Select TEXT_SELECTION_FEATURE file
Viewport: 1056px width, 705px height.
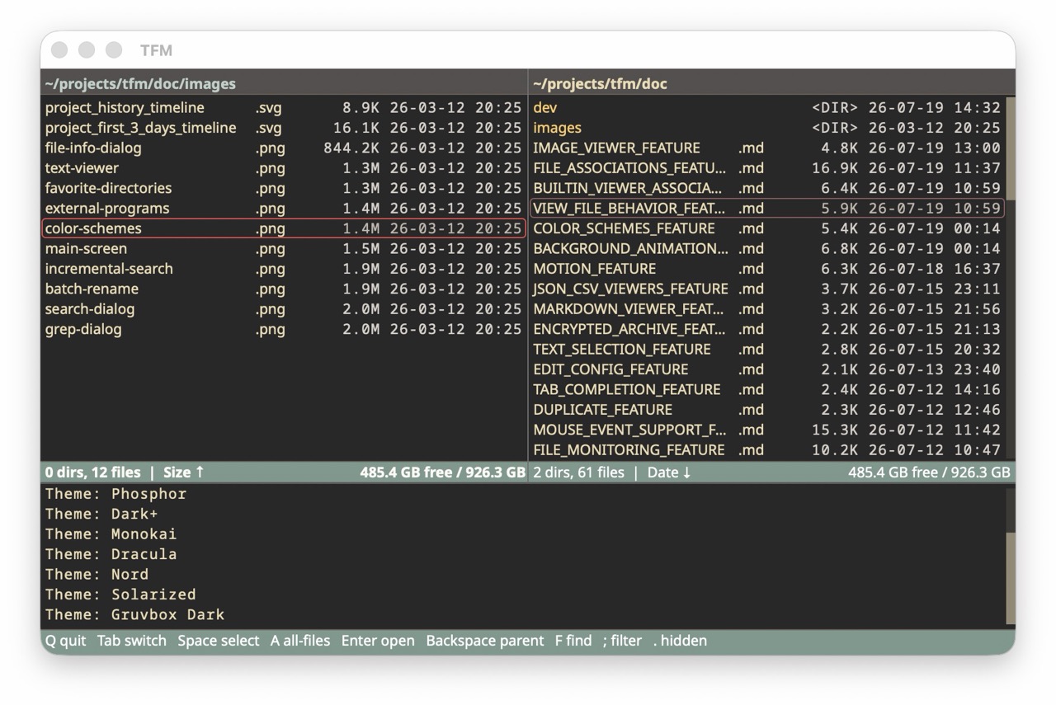[x=767, y=350]
